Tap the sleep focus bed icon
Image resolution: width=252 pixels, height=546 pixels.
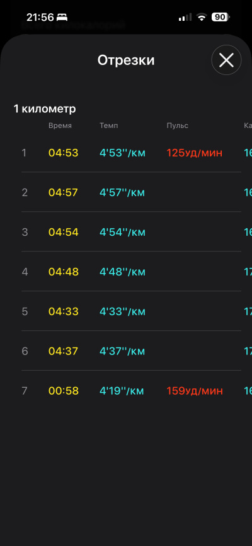click(62, 17)
